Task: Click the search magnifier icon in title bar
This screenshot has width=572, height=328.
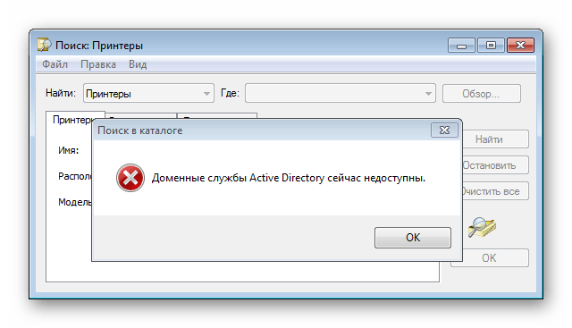Action: click(44, 45)
